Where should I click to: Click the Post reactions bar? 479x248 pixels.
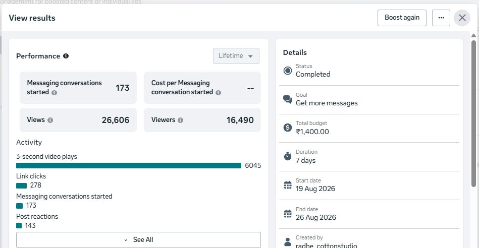click(x=19, y=226)
